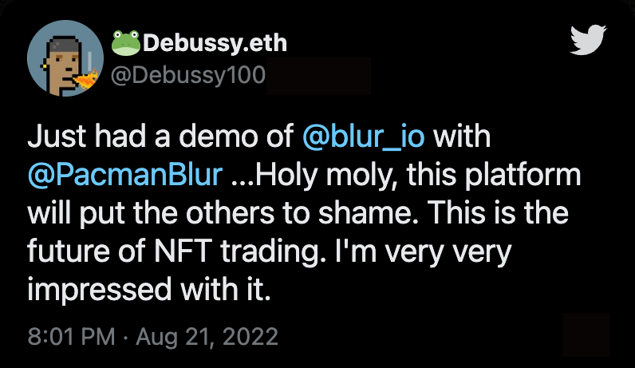
Task: Click the Twitter bird logo
Action: point(590,40)
